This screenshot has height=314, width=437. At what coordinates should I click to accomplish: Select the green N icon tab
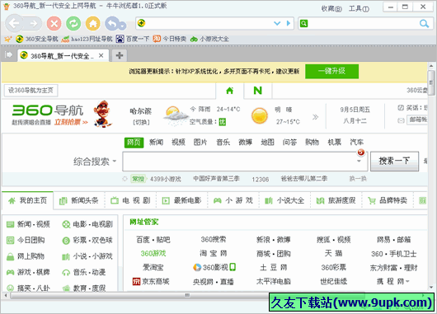tap(258, 91)
